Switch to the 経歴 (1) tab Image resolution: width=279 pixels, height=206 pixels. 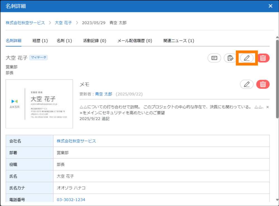[40, 41]
